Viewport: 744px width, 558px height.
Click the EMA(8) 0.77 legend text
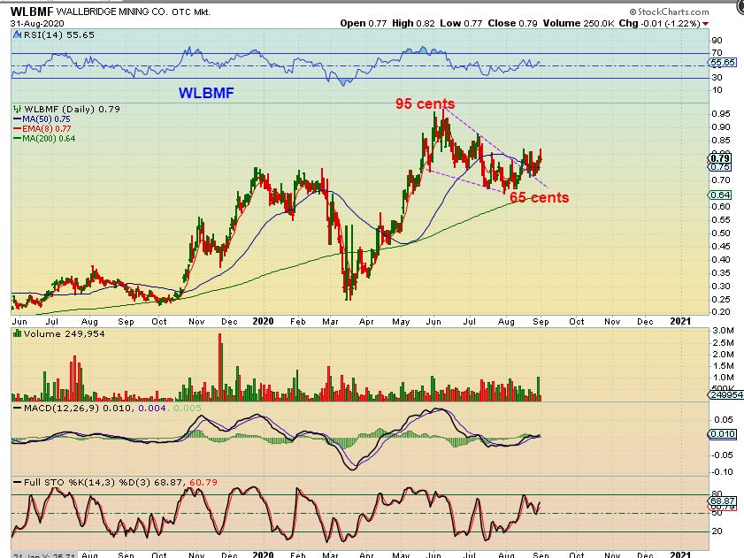pos(47,128)
